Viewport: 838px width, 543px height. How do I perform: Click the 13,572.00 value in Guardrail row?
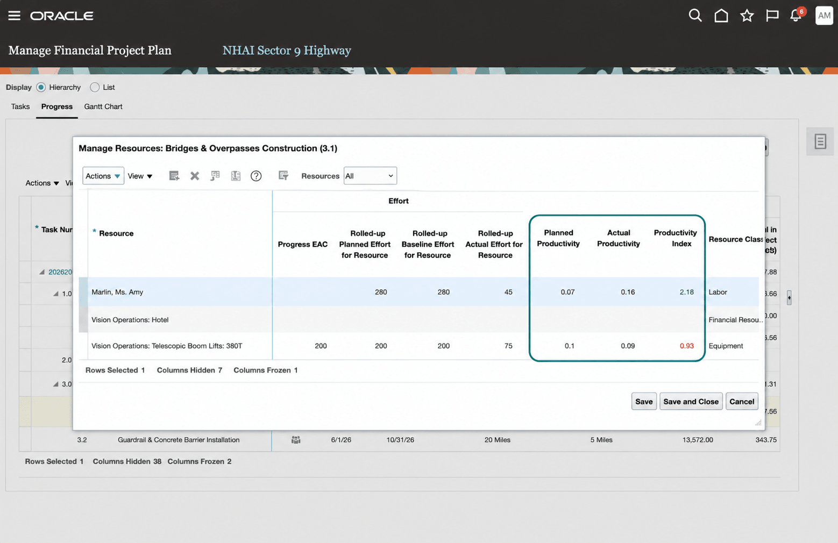698,440
